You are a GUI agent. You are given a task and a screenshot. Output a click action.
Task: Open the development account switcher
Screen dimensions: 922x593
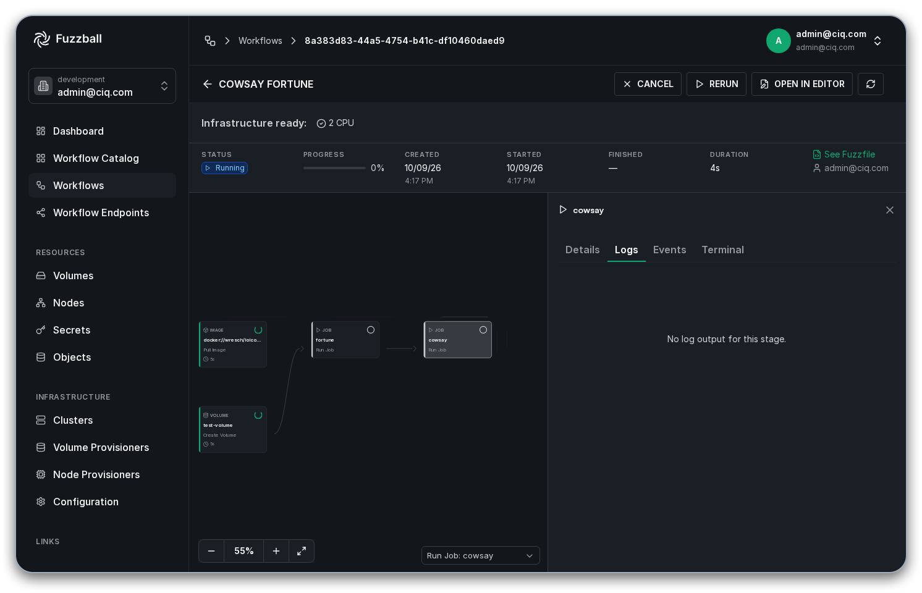pyautogui.click(x=102, y=86)
